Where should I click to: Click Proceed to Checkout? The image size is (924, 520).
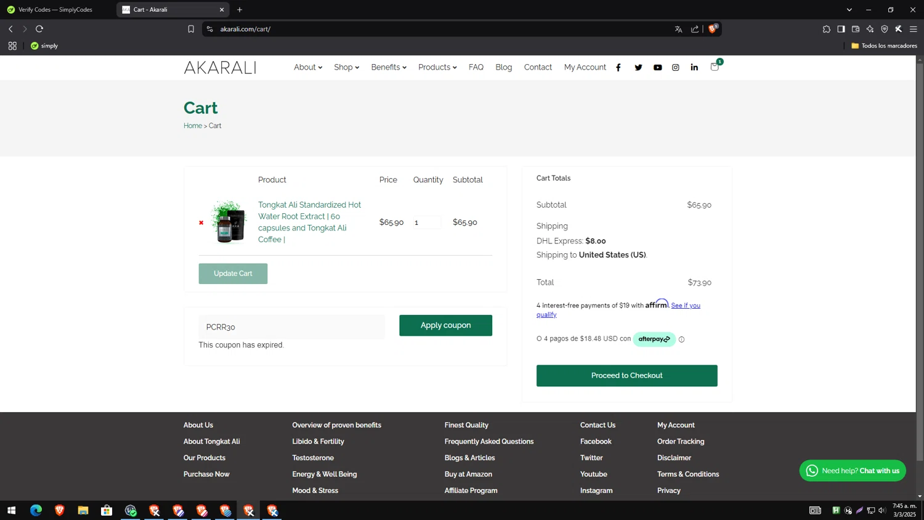click(x=626, y=376)
